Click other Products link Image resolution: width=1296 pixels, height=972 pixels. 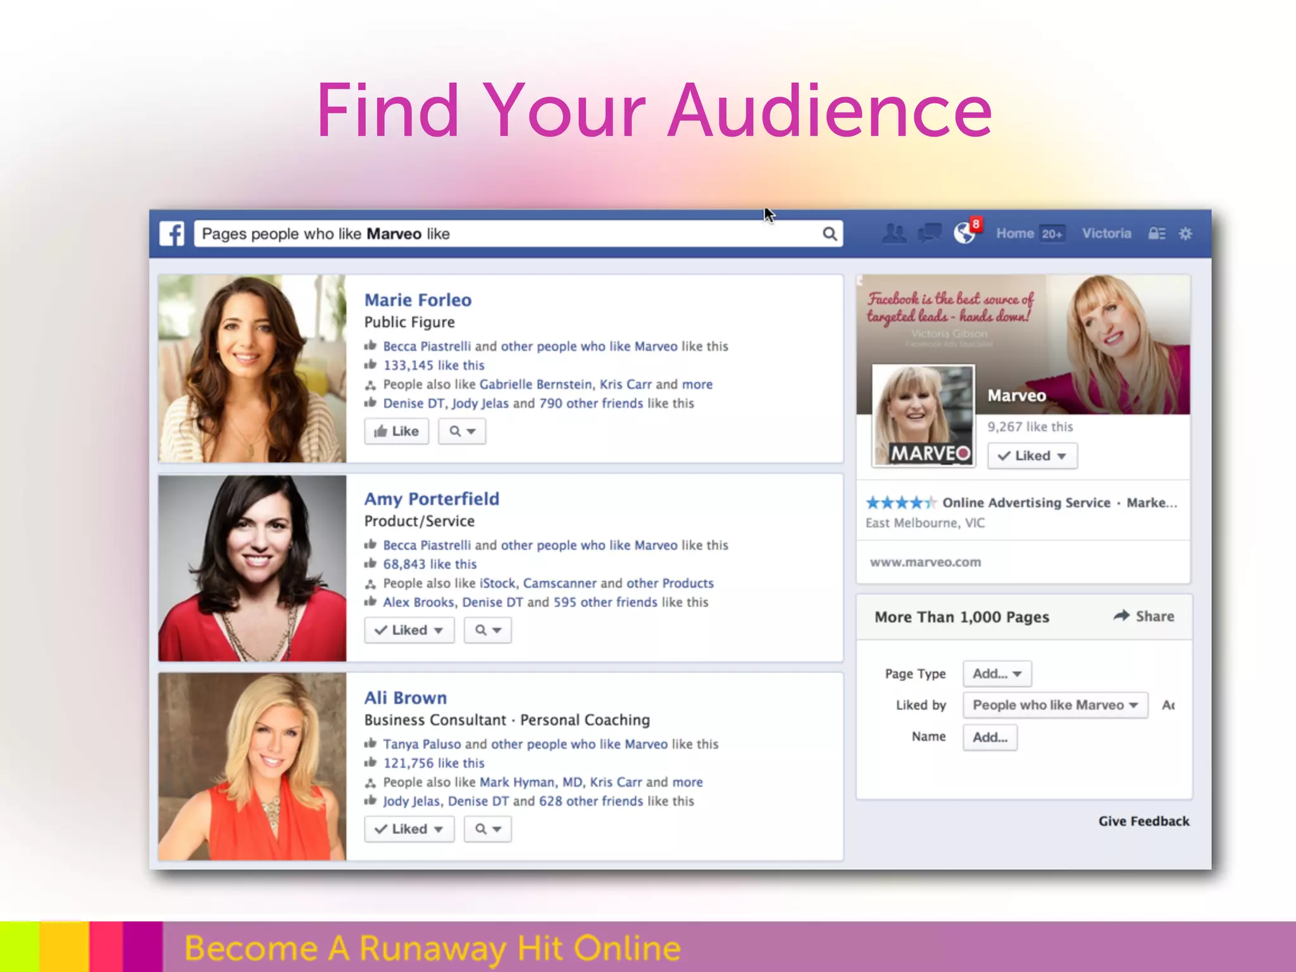pos(670,583)
